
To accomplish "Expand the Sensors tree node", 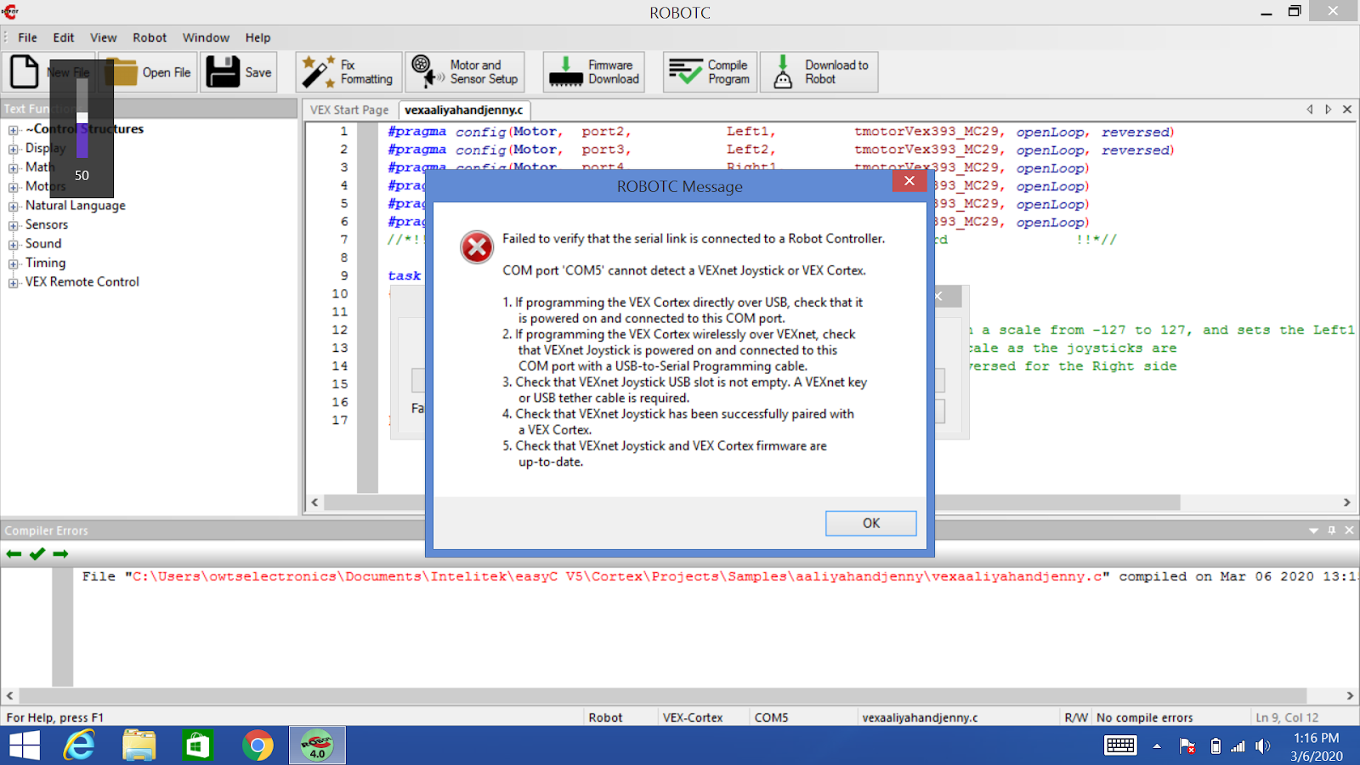I will pos(14,225).
